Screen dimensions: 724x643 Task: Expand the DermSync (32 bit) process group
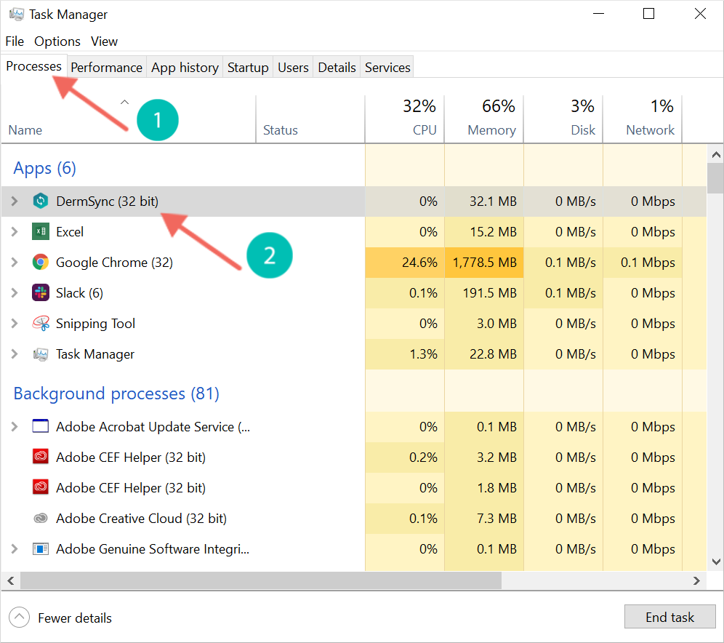pos(15,201)
